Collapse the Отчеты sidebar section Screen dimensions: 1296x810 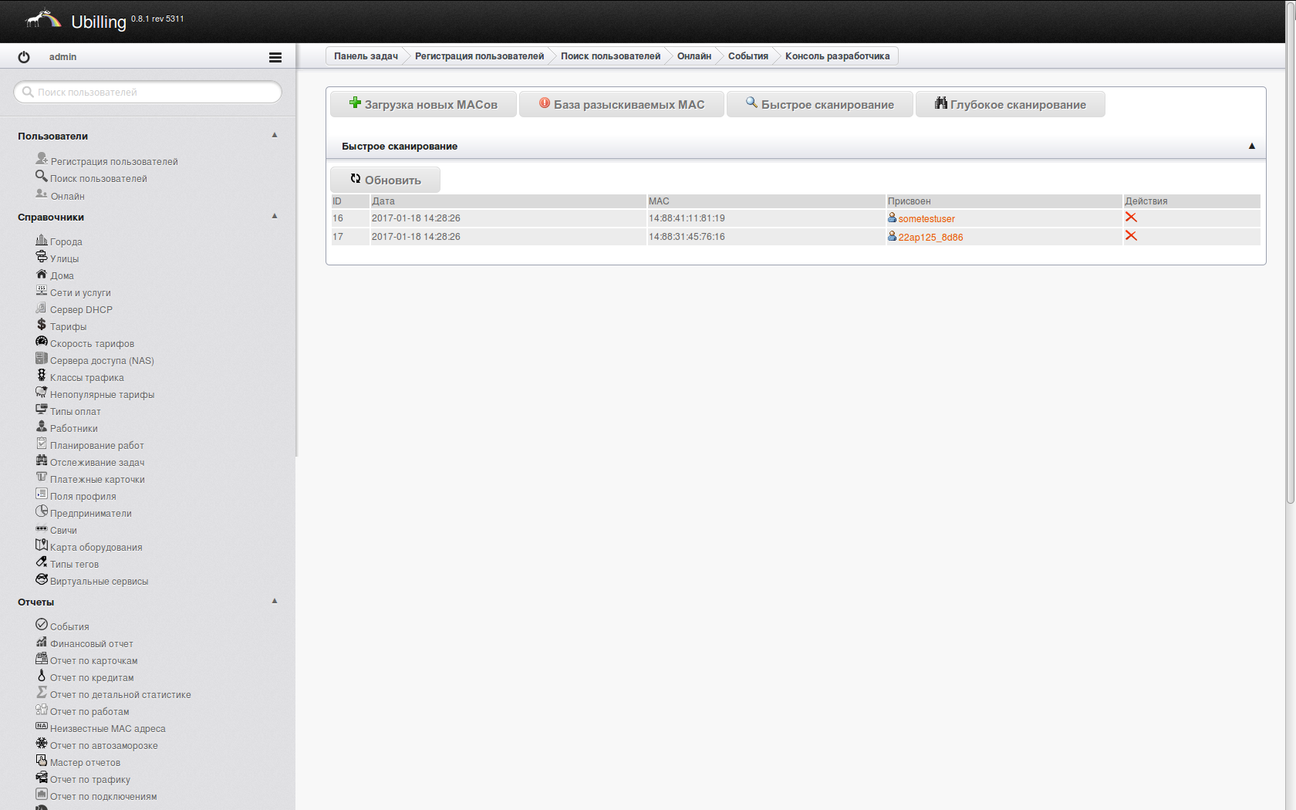[275, 601]
